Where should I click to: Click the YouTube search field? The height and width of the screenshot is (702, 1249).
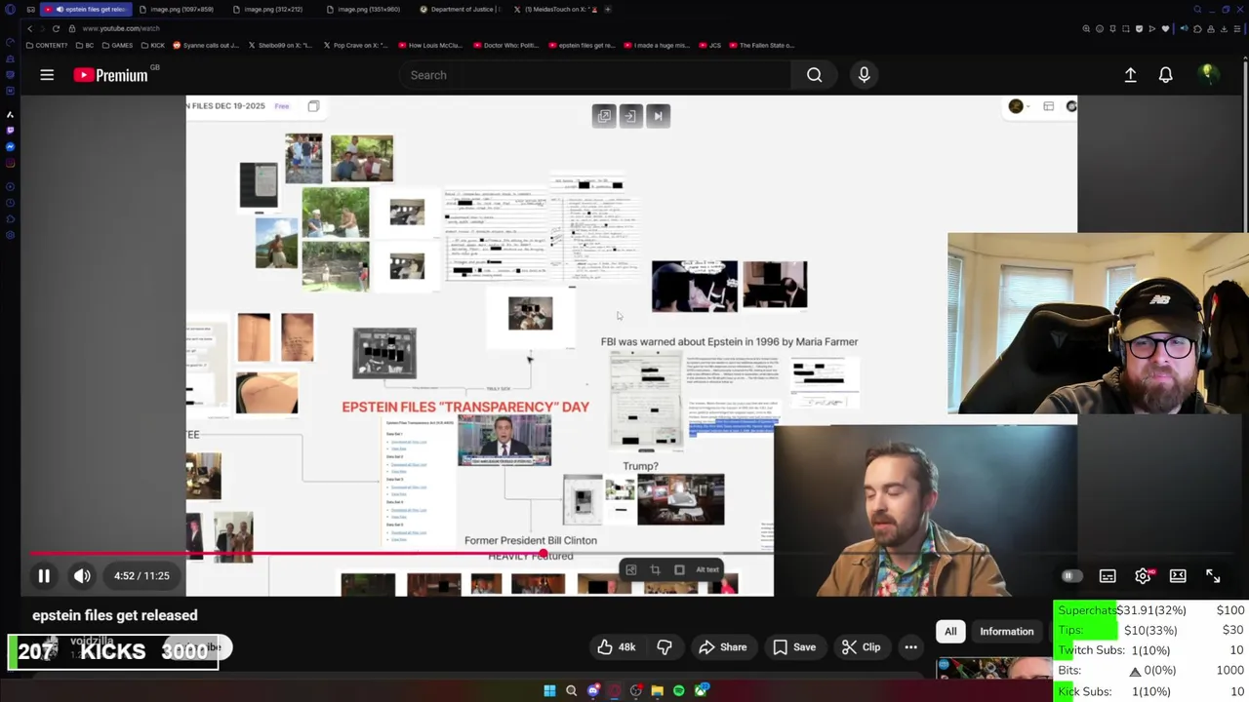click(x=595, y=75)
